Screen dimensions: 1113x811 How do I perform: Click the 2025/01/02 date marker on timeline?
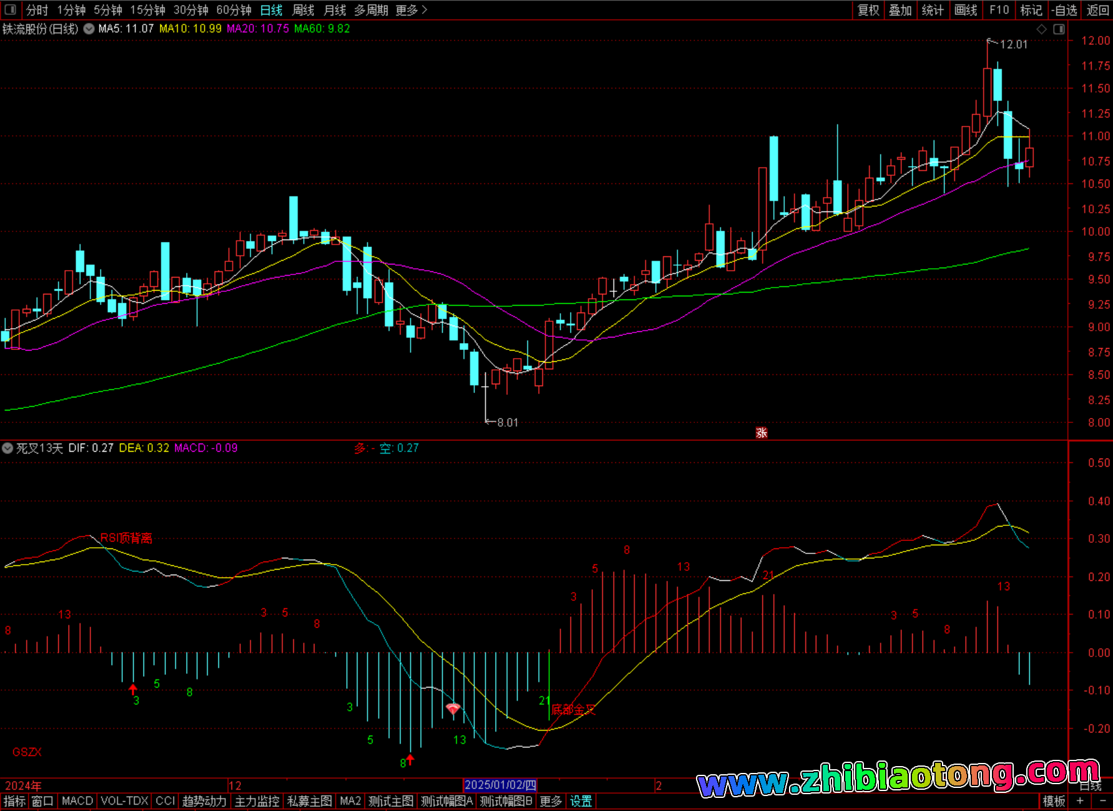pyautogui.click(x=500, y=785)
